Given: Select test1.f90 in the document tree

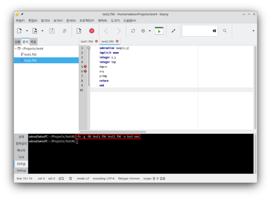Looking at the screenshot, I should pos(31,54).
